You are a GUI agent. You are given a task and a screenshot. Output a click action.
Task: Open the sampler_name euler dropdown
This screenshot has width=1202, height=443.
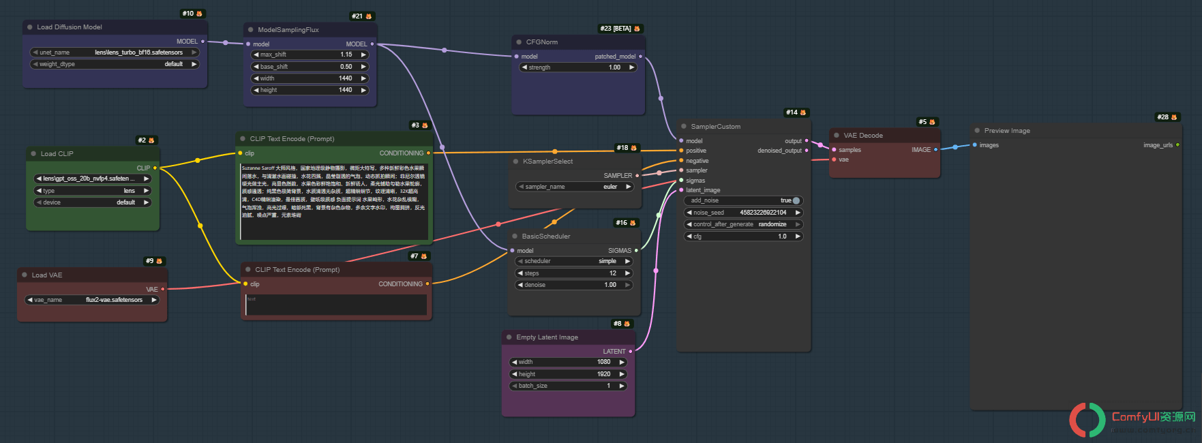pyautogui.click(x=576, y=187)
